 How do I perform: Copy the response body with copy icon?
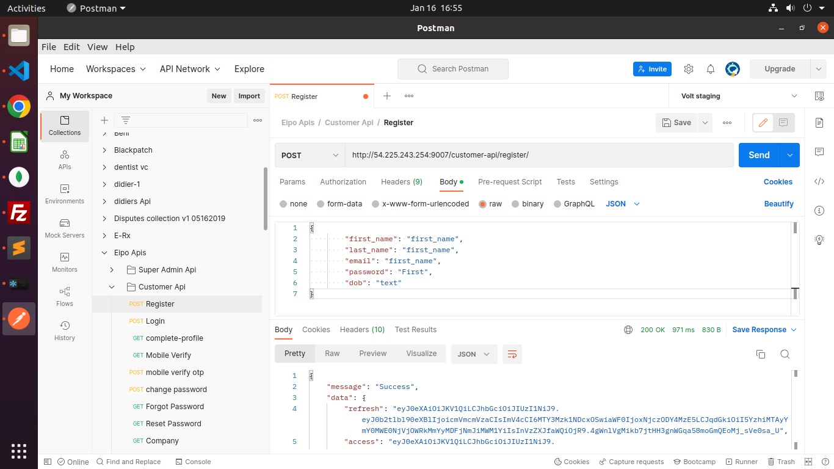coord(761,354)
